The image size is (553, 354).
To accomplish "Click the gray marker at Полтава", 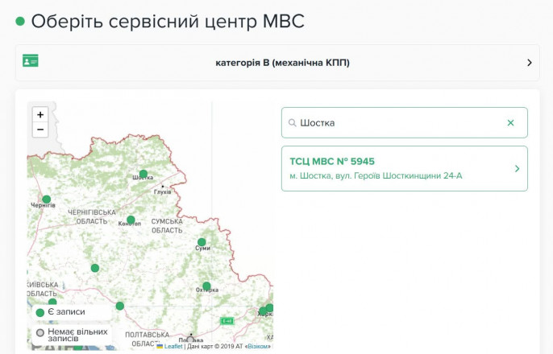I will point(190,340).
